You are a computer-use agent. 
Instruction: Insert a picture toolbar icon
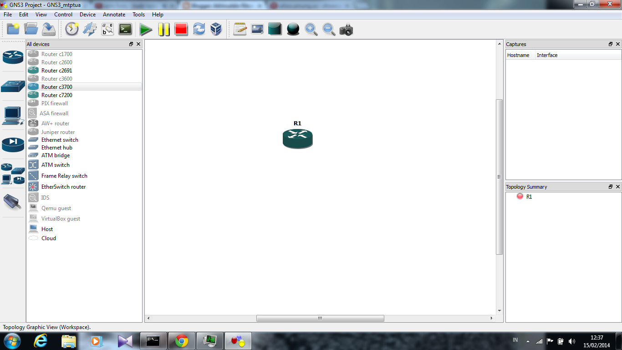click(257, 29)
